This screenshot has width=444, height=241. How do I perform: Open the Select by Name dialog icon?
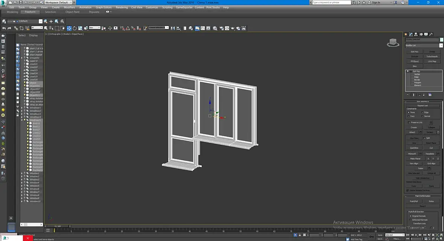[x=51, y=28]
